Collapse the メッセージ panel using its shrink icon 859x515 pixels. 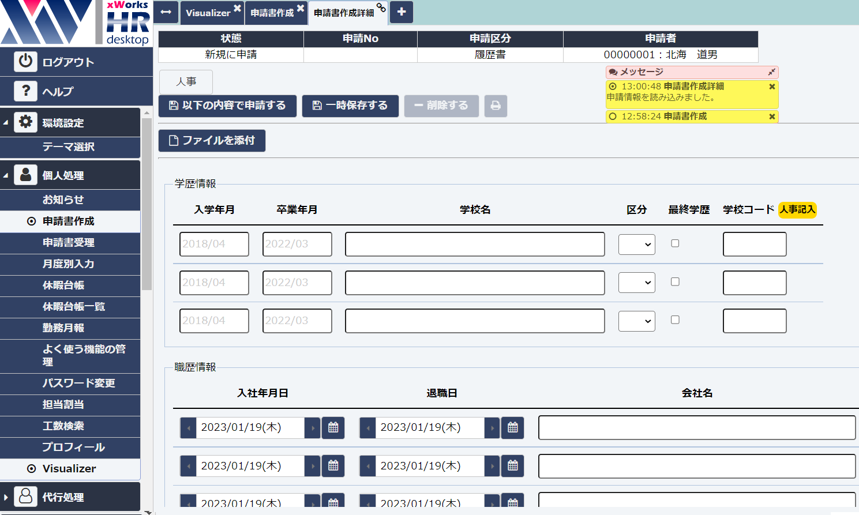(771, 72)
